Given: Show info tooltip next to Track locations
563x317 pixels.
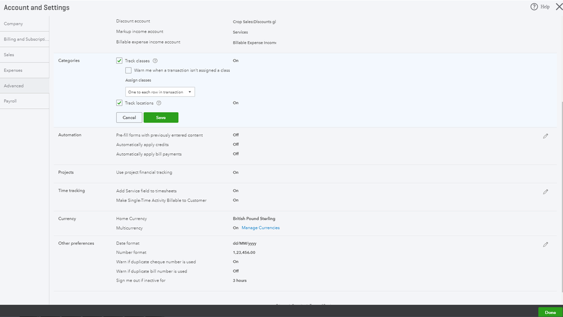Looking at the screenshot, I should (x=159, y=103).
